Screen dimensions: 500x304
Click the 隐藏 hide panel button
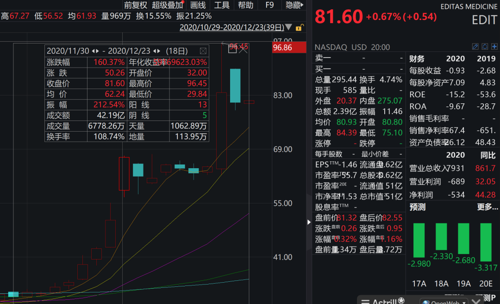(294, 5)
